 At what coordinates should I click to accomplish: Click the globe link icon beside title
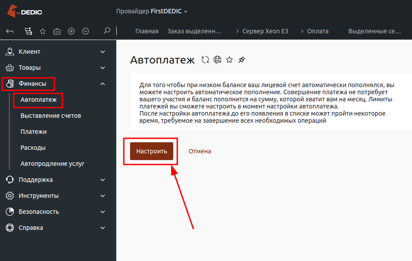tap(217, 60)
